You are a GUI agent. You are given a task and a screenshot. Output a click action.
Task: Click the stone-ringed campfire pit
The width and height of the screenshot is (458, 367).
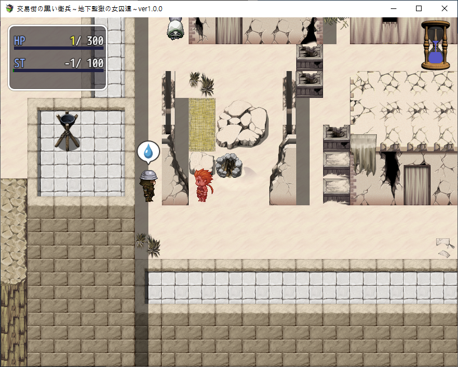(x=229, y=166)
